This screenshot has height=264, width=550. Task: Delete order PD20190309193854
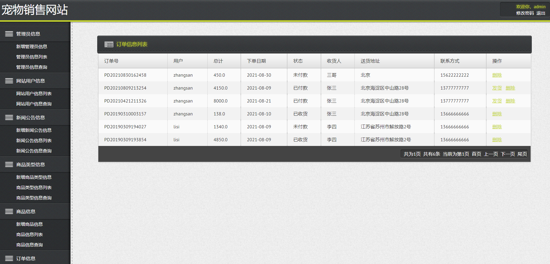497,140
